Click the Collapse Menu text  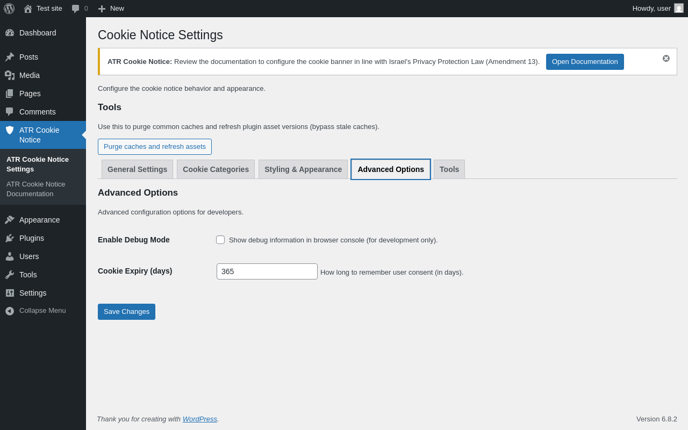42,311
